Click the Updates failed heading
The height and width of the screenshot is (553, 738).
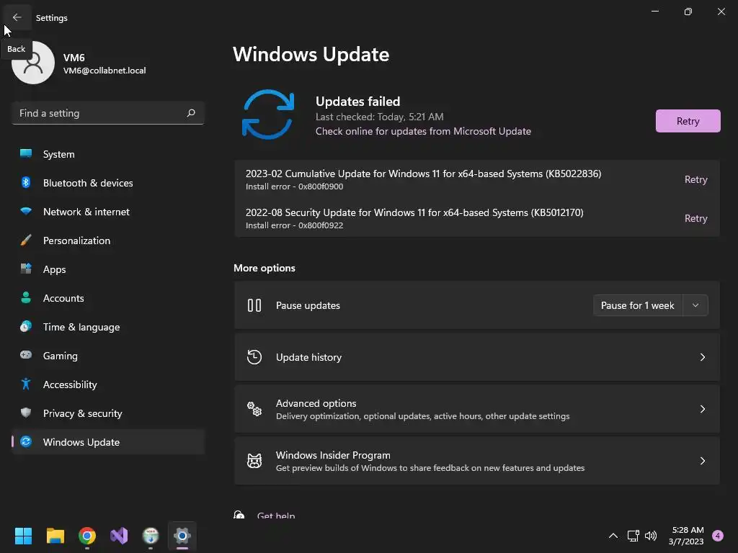[357, 101]
